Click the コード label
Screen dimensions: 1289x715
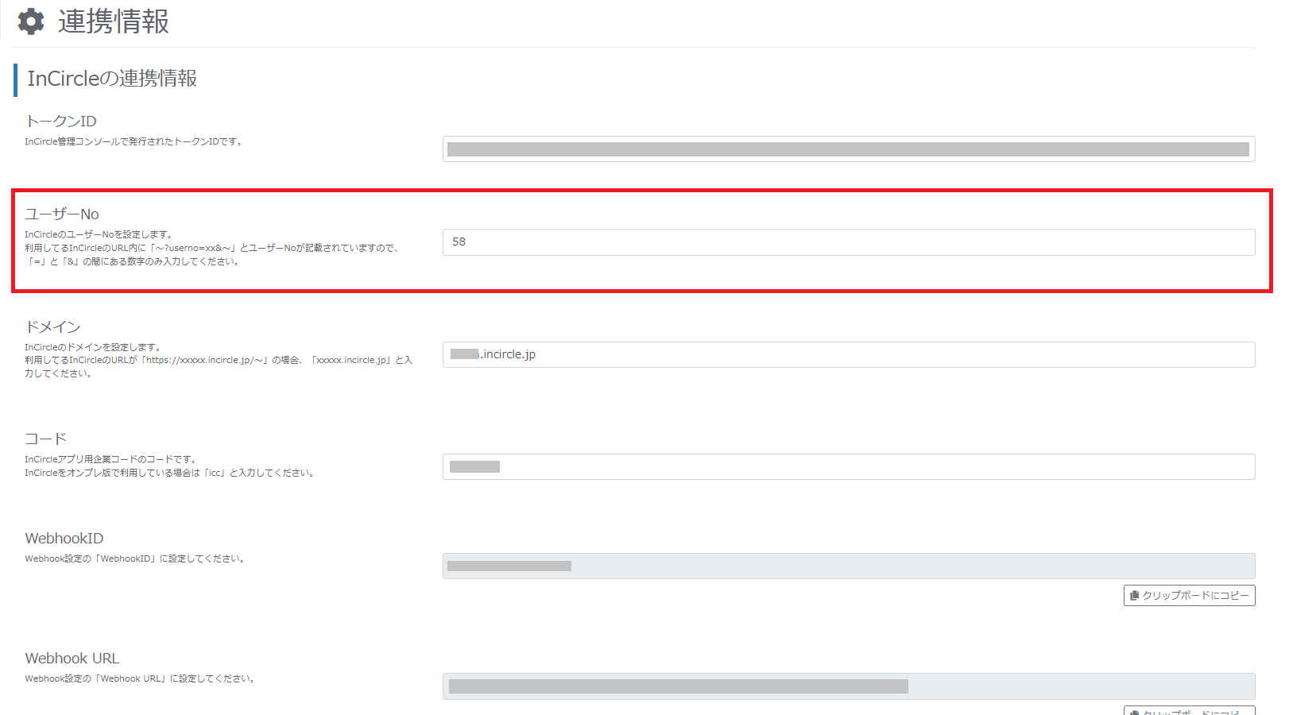pos(46,439)
